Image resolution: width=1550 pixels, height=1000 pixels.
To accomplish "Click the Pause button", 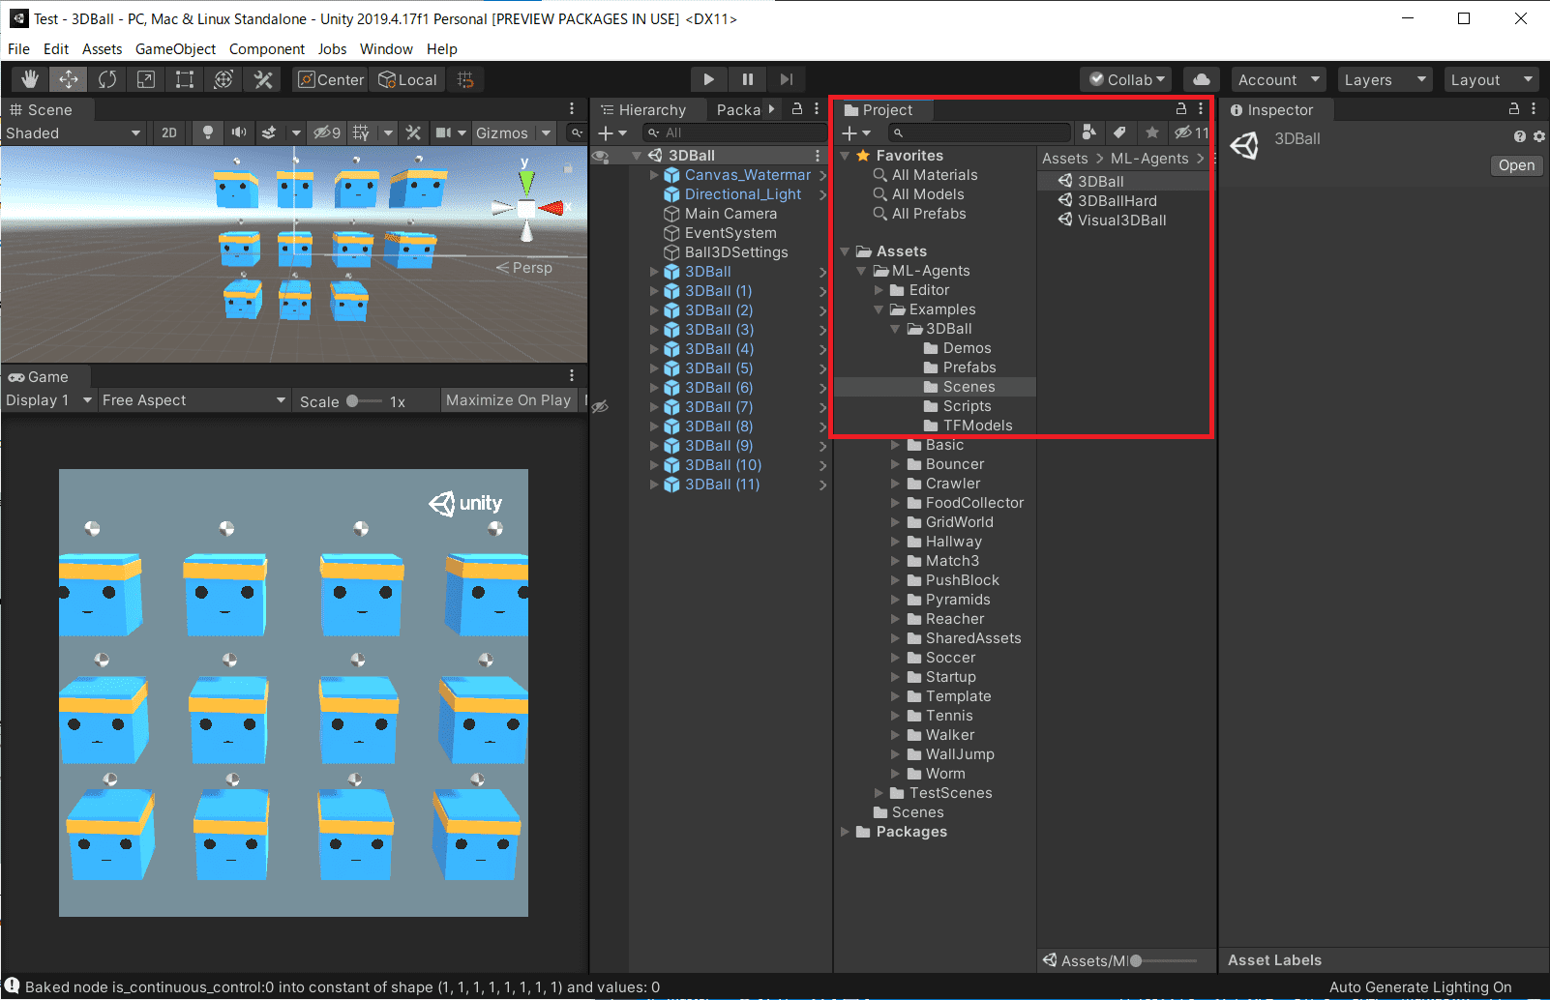I will tap(748, 79).
